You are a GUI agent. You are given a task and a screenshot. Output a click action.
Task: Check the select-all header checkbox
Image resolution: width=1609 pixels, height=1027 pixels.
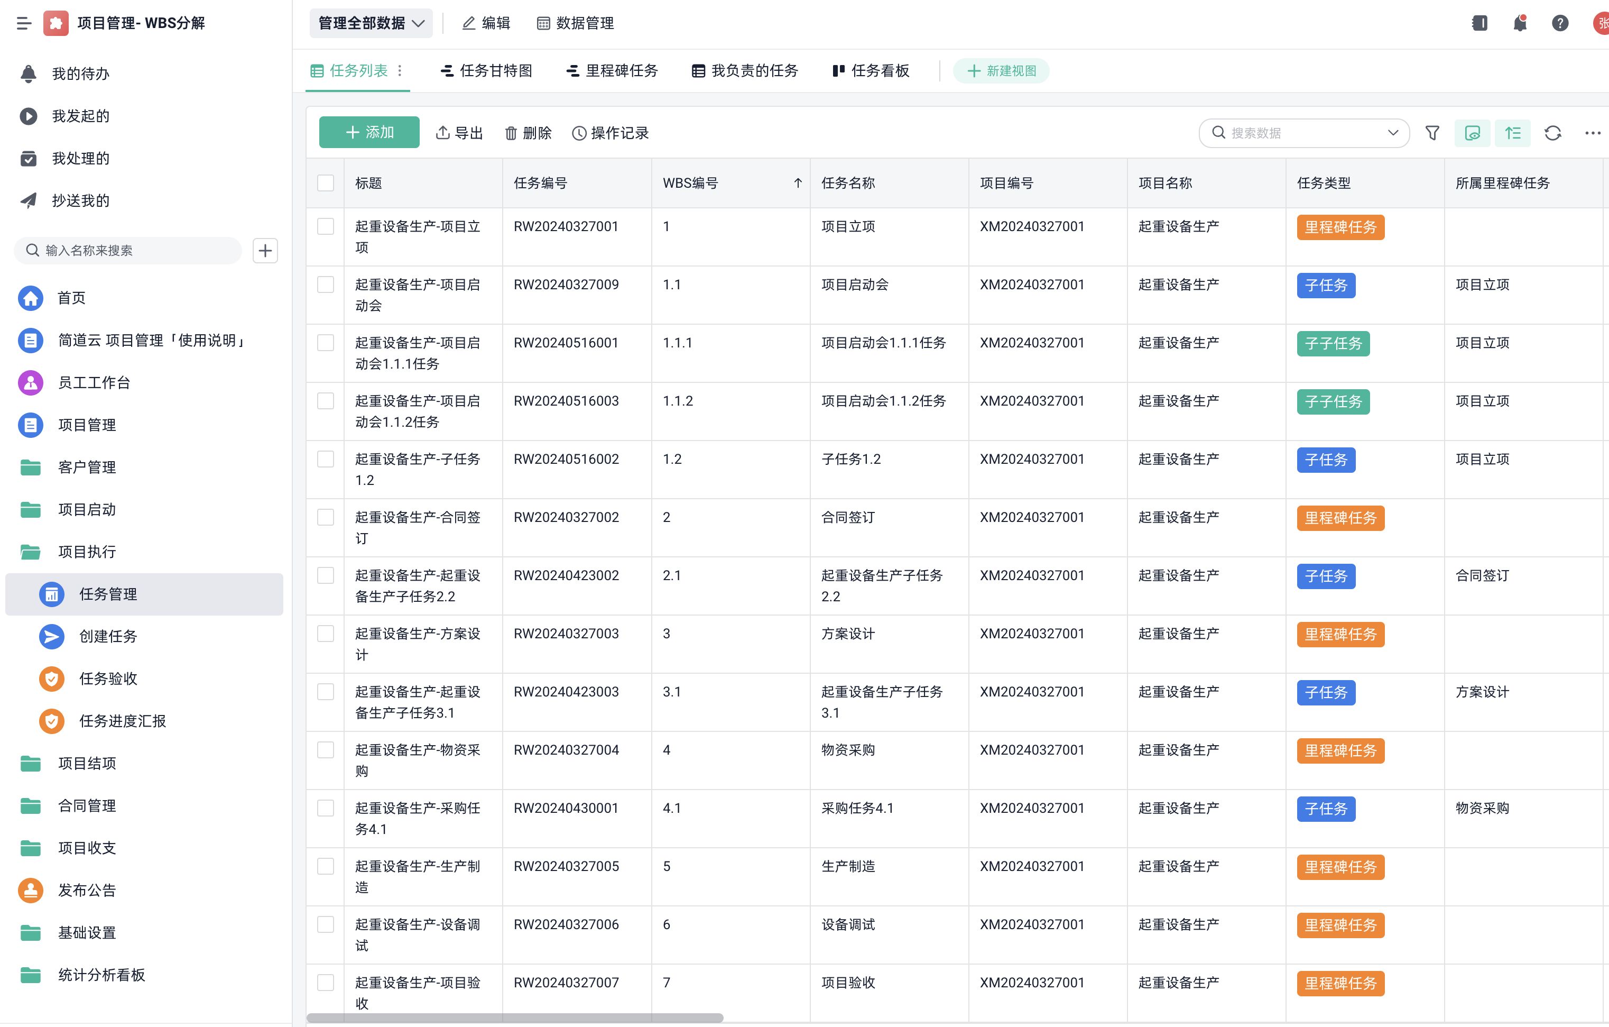(326, 183)
